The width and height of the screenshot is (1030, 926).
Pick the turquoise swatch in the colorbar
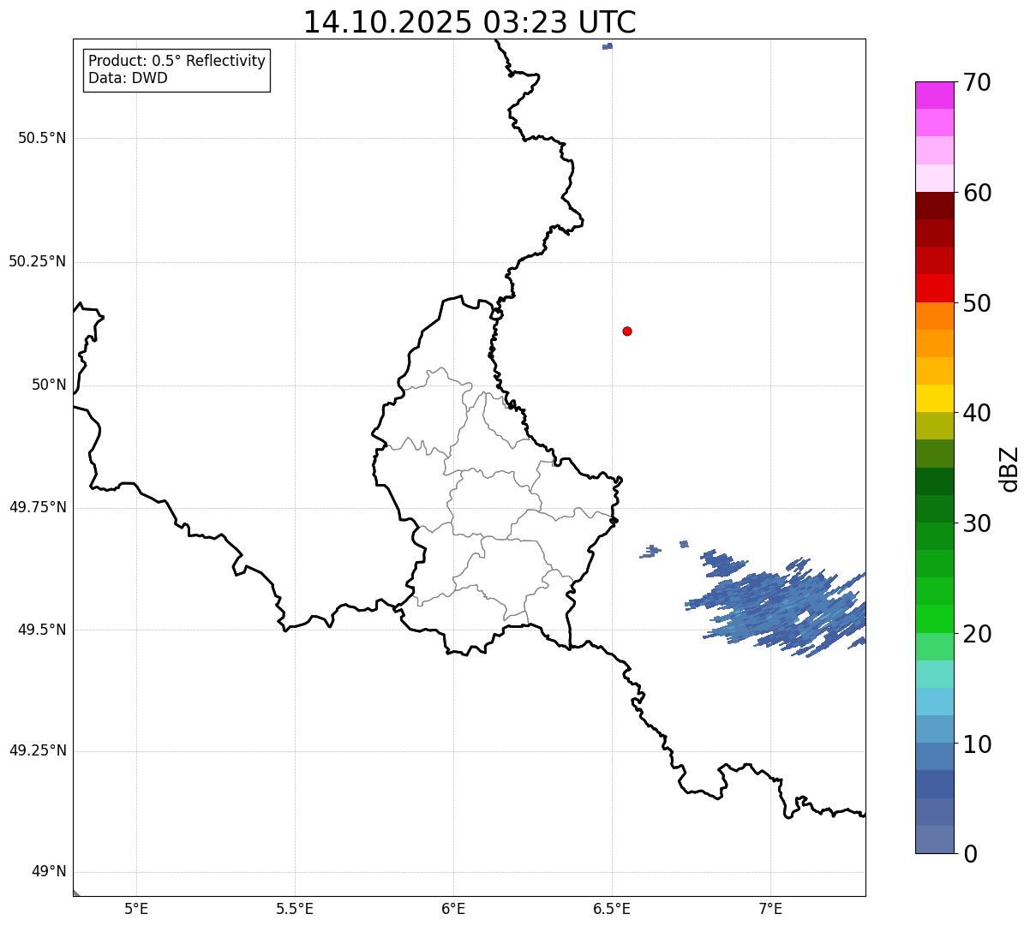click(934, 674)
